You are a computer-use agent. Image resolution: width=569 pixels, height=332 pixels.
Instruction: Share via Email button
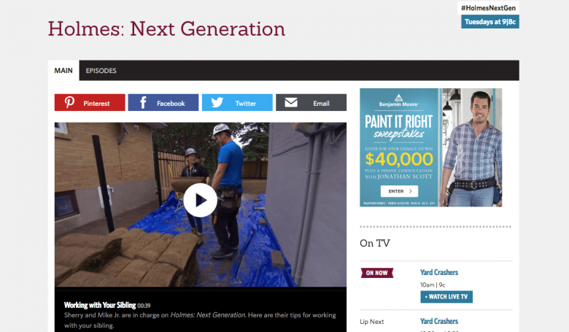click(x=311, y=103)
